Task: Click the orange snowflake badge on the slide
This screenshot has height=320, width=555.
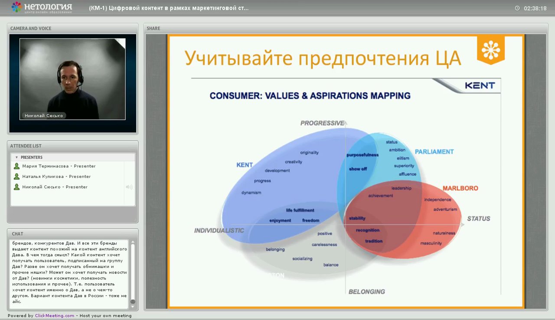Action: pyautogui.click(x=491, y=49)
